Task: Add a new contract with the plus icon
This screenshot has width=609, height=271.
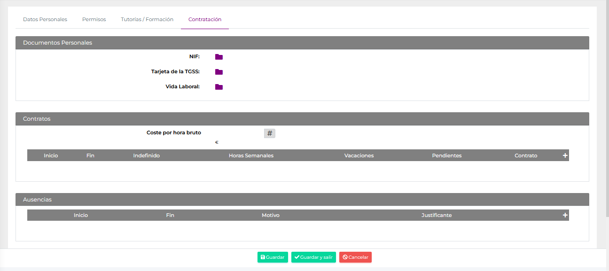Action: (565, 155)
